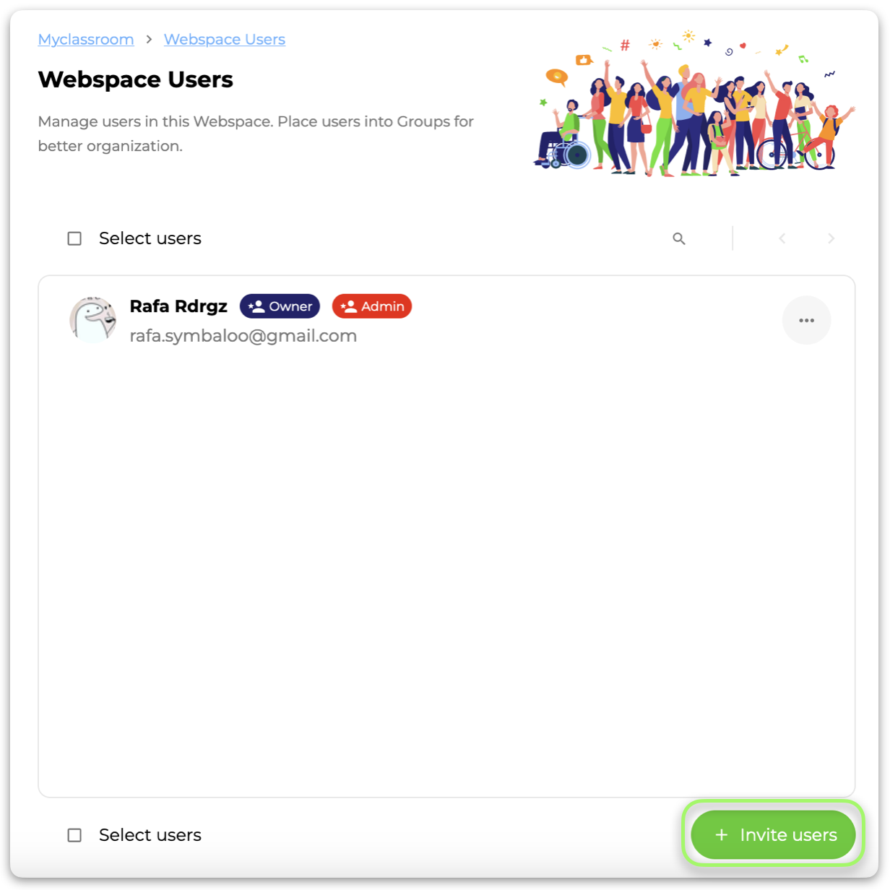
Task: Open the Myclassroom breadcrumb link
Action: 86,40
